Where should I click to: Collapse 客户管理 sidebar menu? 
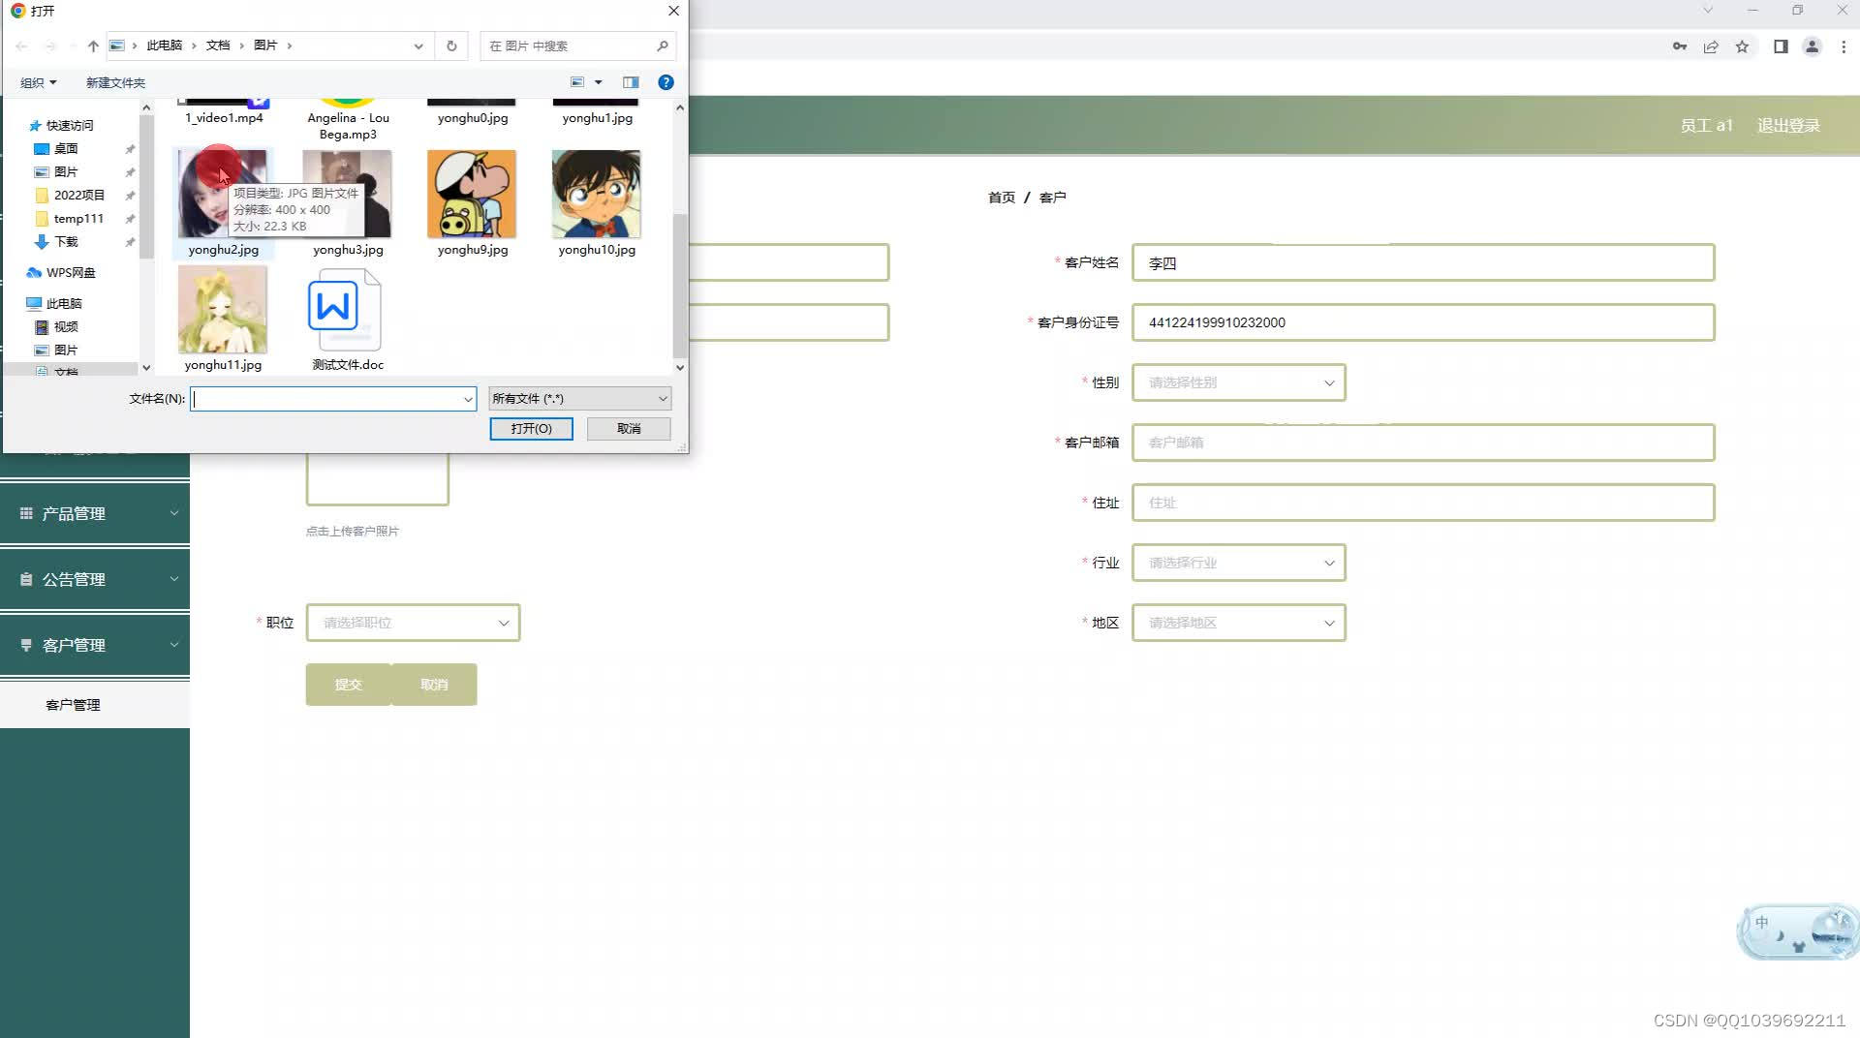pos(95,645)
